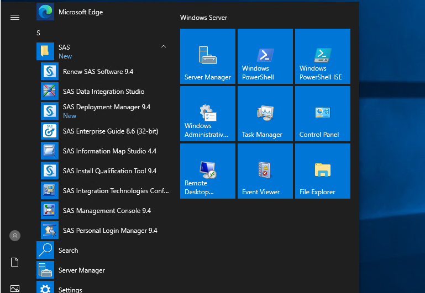Select Renew SAS Software 9.4 entry

click(98, 72)
